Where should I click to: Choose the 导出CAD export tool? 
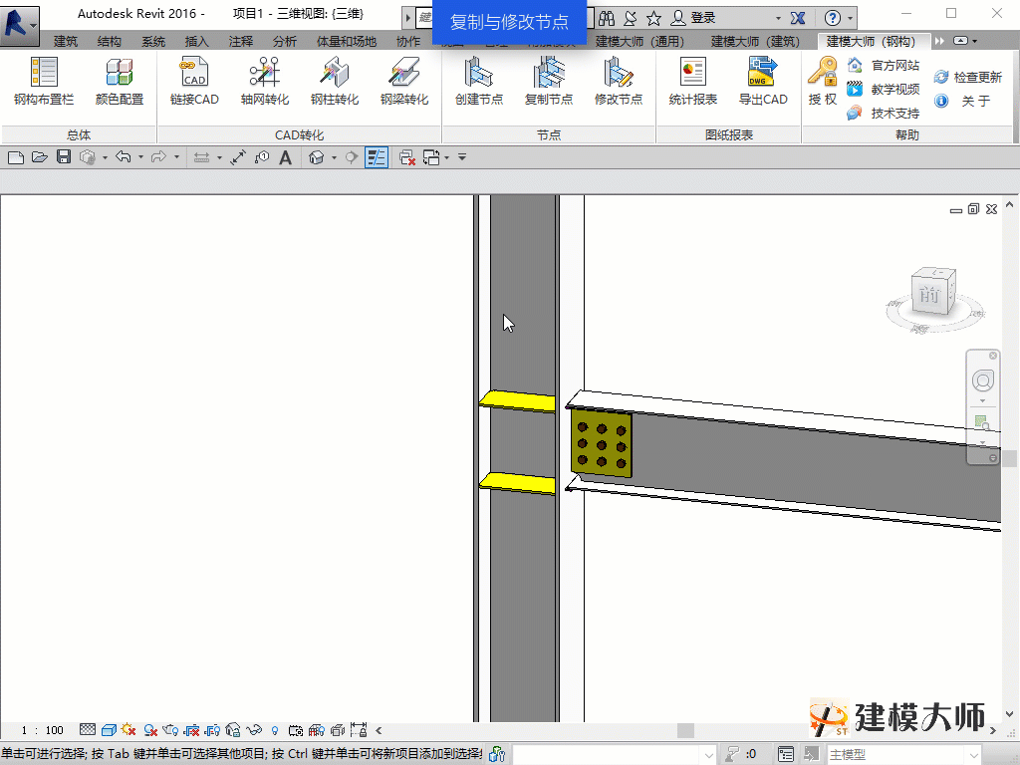762,82
